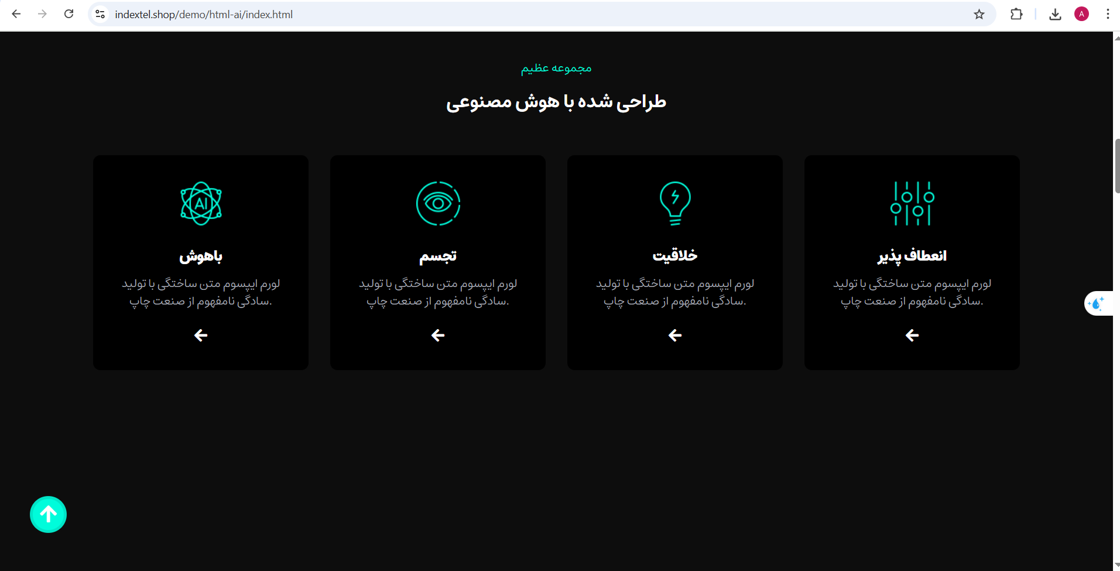Bookmark this page with the star icon
This screenshot has width=1120, height=571.
[x=979, y=15]
